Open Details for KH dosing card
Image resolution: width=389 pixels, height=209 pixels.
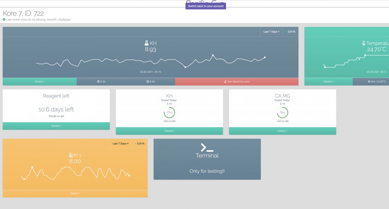tap(169, 131)
